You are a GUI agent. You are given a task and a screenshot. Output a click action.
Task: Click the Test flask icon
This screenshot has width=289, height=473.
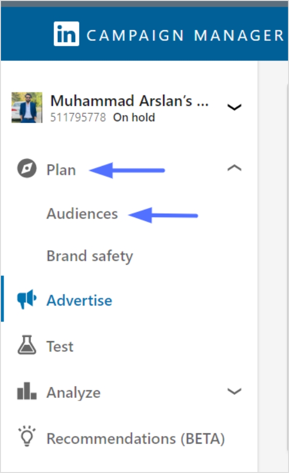coord(27,345)
